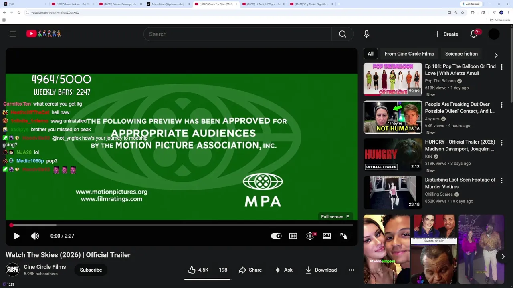Open the Chrome three-dot menu

(509, 12)
